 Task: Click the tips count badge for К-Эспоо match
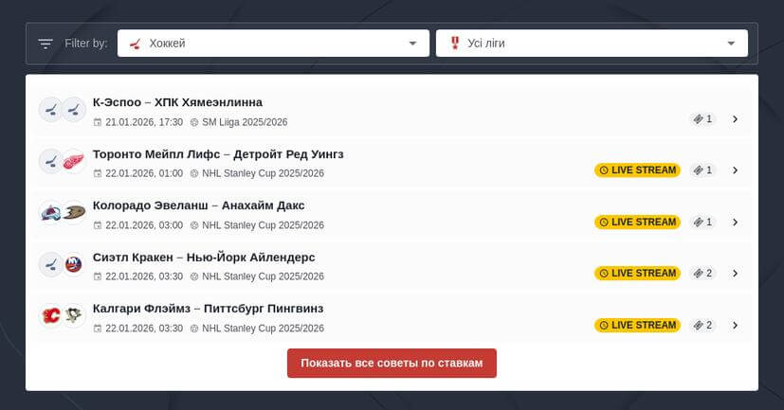pos(702,119)
